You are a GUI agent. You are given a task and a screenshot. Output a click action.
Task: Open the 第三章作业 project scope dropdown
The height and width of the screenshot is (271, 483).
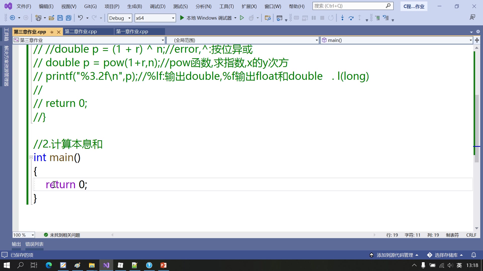point(89,40)
